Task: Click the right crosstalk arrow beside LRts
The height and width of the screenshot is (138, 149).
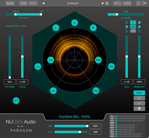Action: click(x=139, y=27)
